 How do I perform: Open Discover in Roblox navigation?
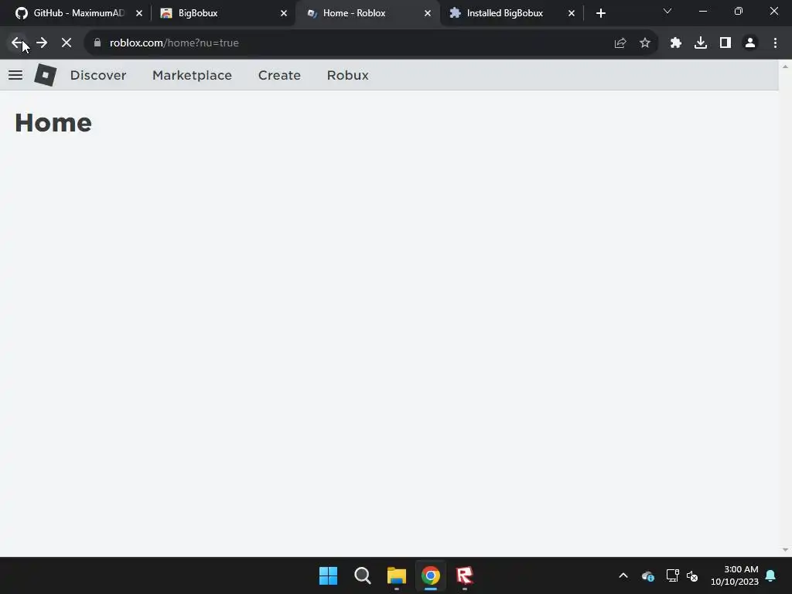[x=98, y=75]
